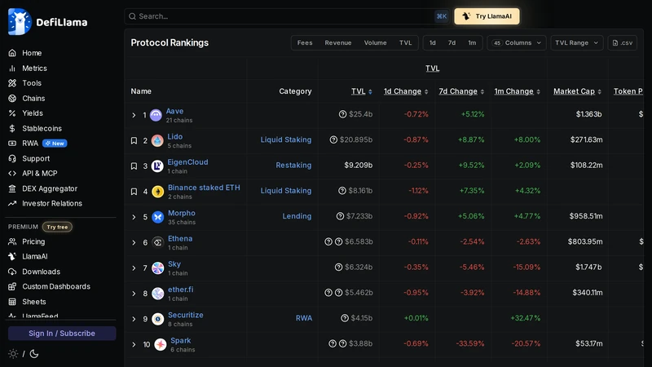
Task: Open Liquid Staking category for Lido
Action: point(286,139)
